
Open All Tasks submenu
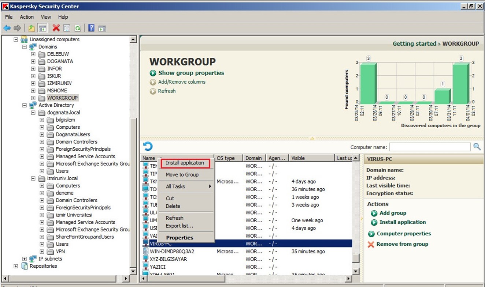(x=186, y=186)
